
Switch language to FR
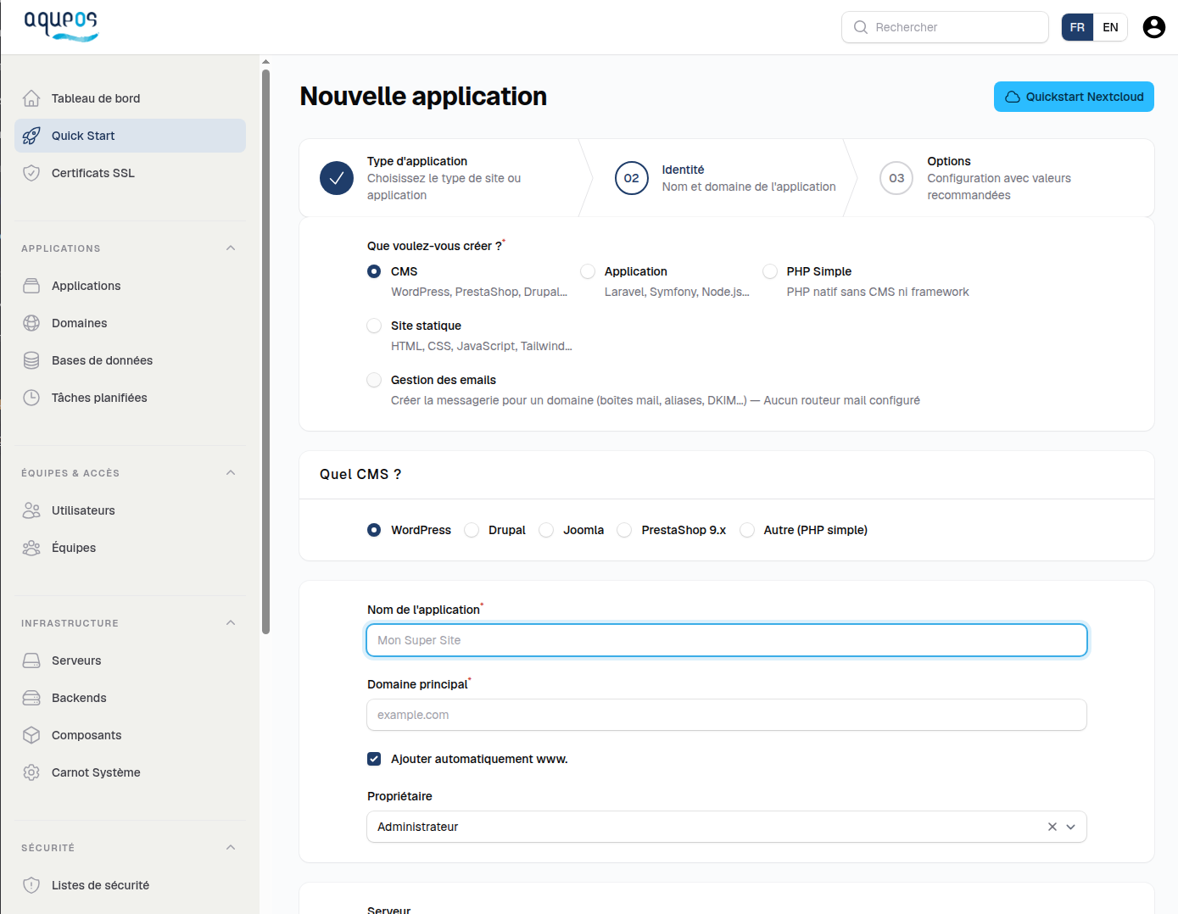pyautogui.click(x=1077, y=27)
